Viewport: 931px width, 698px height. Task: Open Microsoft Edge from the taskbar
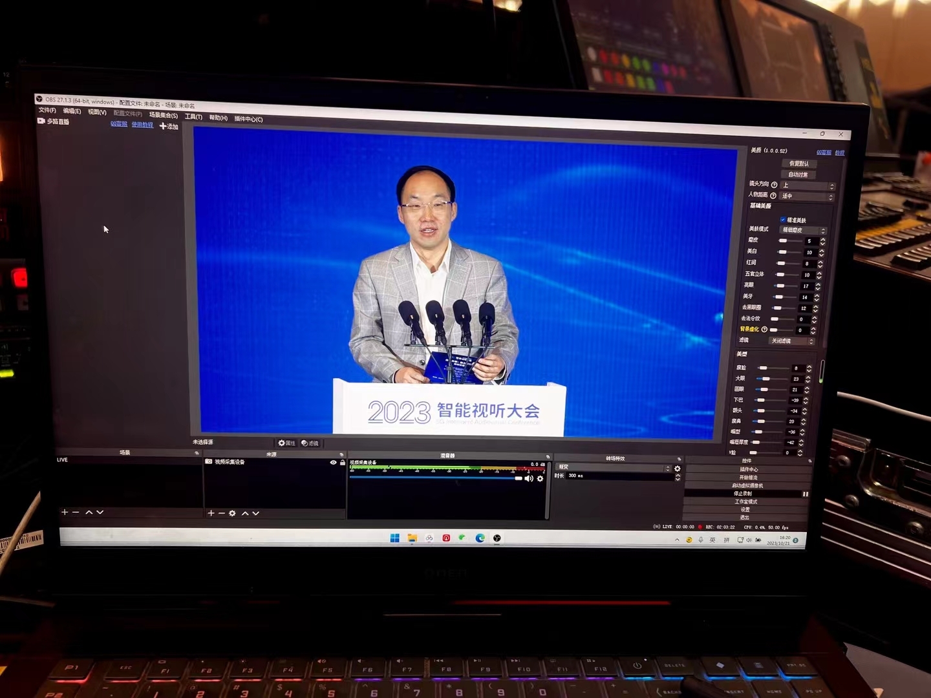tap(480, 538)
